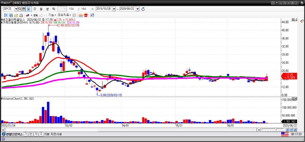
Task: Open the 기능 menu
Action: 52,15
